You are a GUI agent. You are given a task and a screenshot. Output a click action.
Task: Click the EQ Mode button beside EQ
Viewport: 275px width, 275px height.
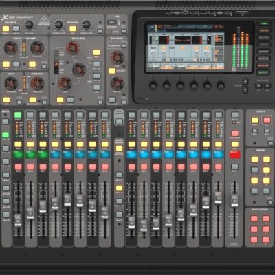point(70,100)
